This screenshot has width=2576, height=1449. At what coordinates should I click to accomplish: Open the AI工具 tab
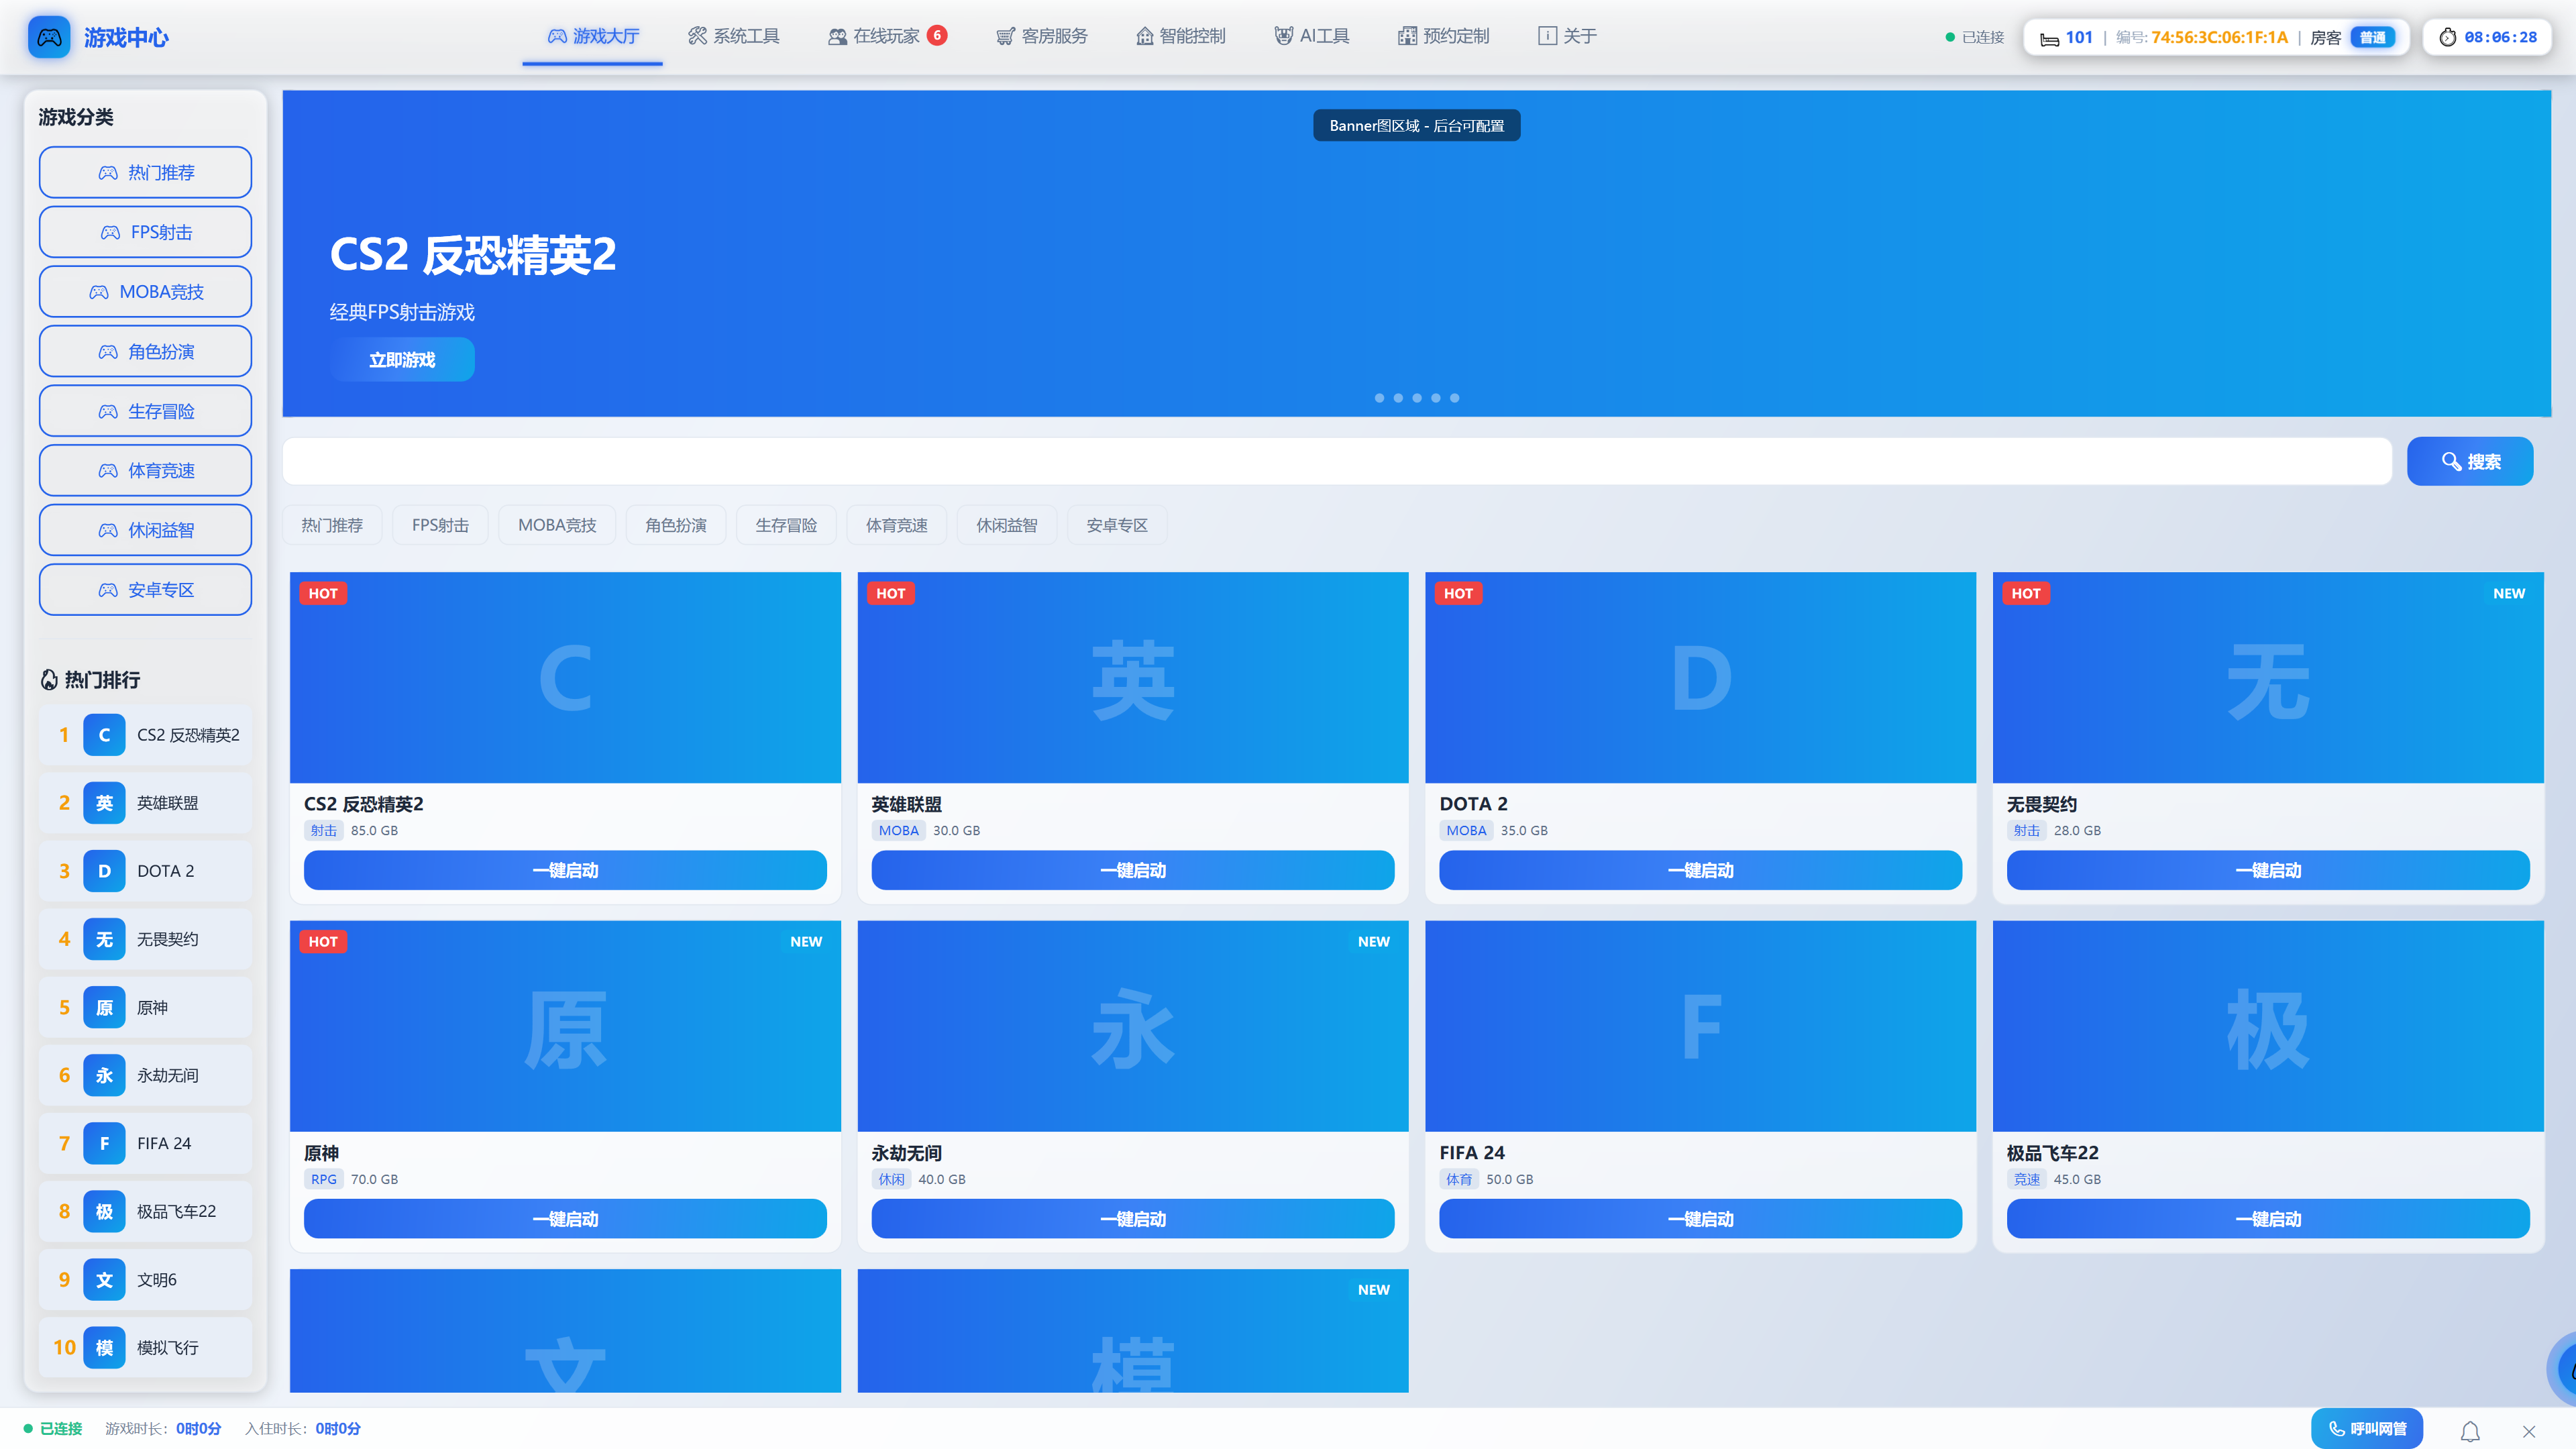click(1312, 36)
